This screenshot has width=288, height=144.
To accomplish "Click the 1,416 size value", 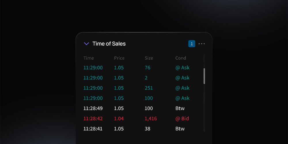I will click(x=151, y=119).
